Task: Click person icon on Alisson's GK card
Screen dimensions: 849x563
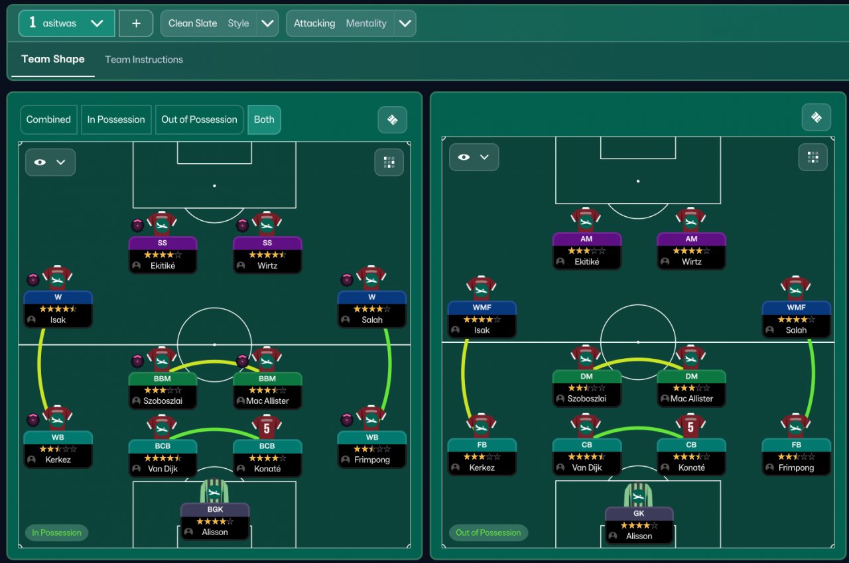Action: (614, 536)
